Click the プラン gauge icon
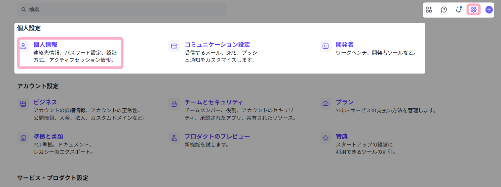501x187 pixels. click(x=326, y=104)
